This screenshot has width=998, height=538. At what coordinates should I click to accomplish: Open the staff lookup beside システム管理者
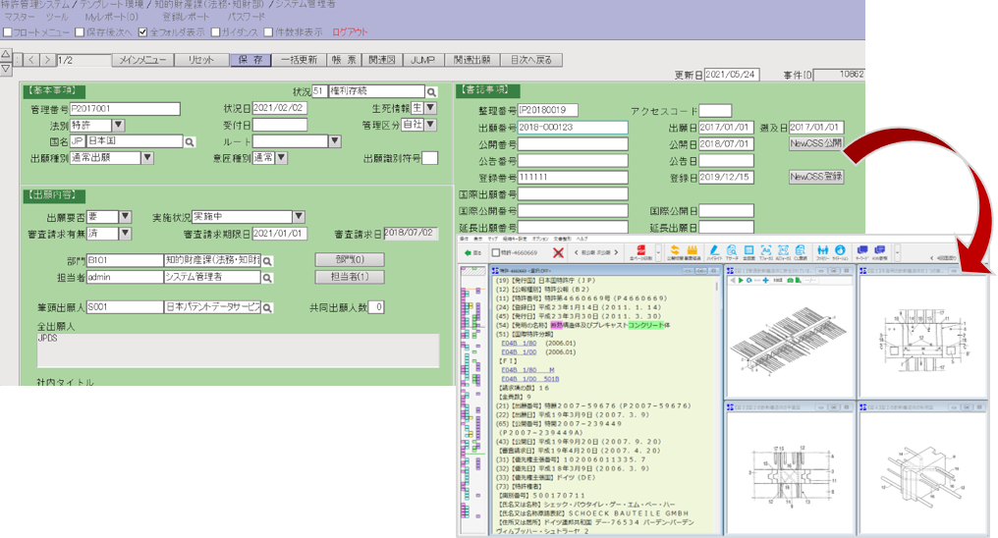[x=267, y=278]
